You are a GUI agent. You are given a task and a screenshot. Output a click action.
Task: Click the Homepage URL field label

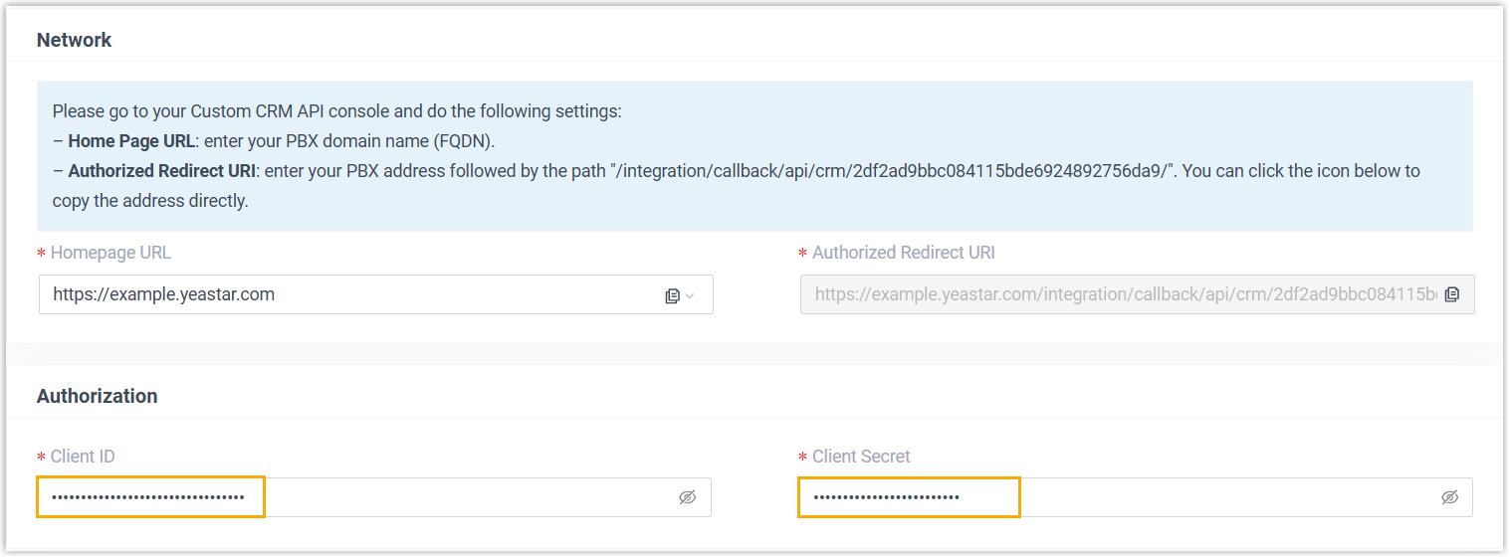coord(110,253)
